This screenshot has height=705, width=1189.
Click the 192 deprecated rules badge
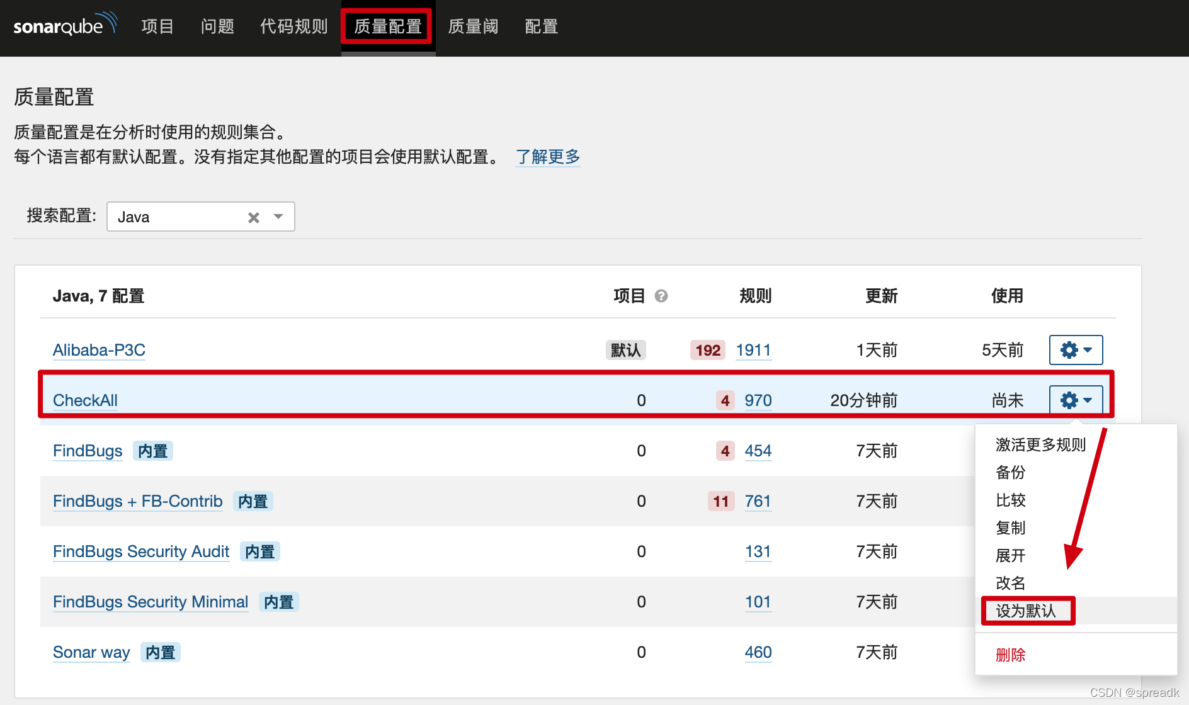click(x=708, y=350)
